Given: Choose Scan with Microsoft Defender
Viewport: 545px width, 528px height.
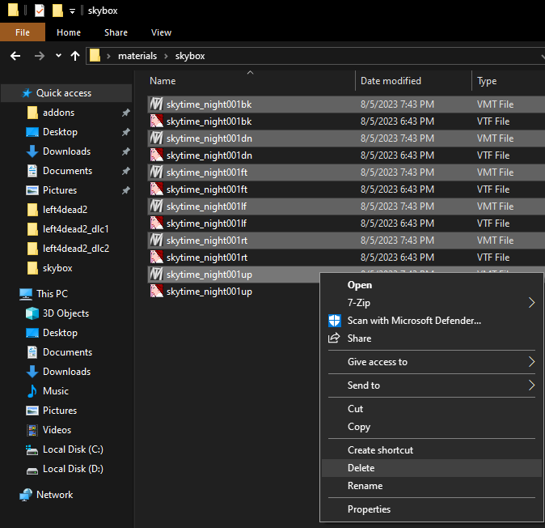Looking at the screenshot, I should coord(431,321).
